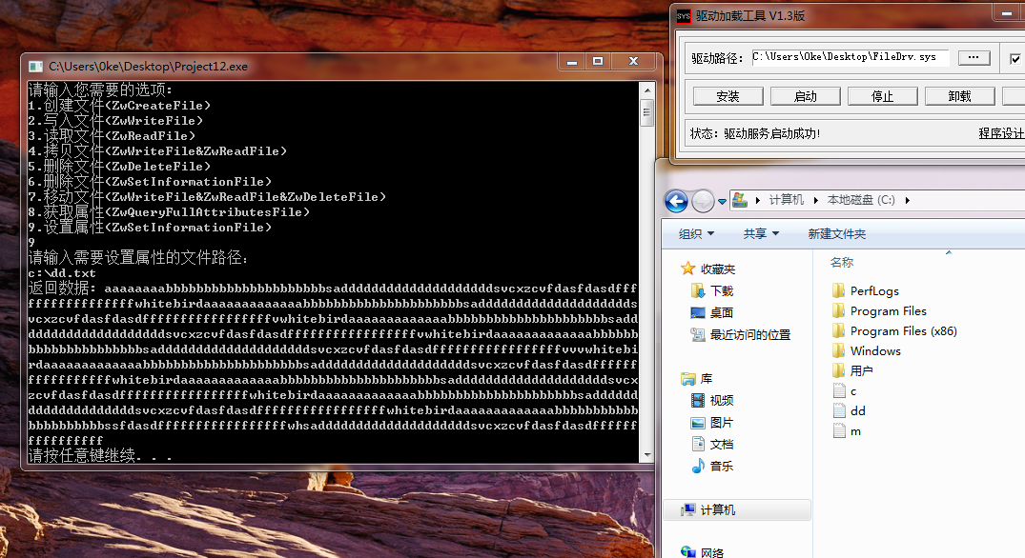Sort files by the 名称 column header

pyautogui.click(x=842, y=263)
